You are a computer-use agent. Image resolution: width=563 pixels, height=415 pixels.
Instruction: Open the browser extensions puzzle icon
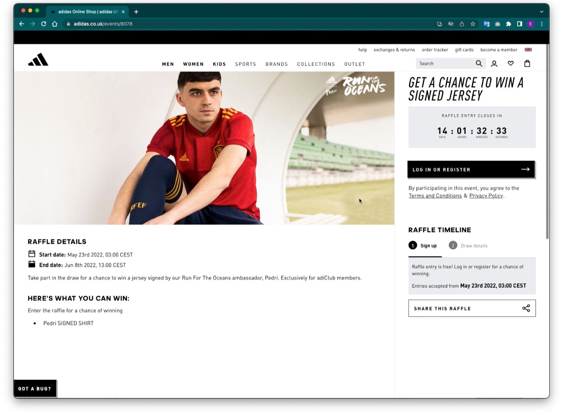coord(508,24)
